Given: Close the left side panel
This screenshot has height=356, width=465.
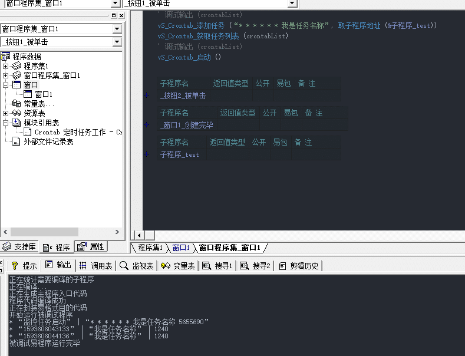Looking at the screenshot, I should [121, 16].
